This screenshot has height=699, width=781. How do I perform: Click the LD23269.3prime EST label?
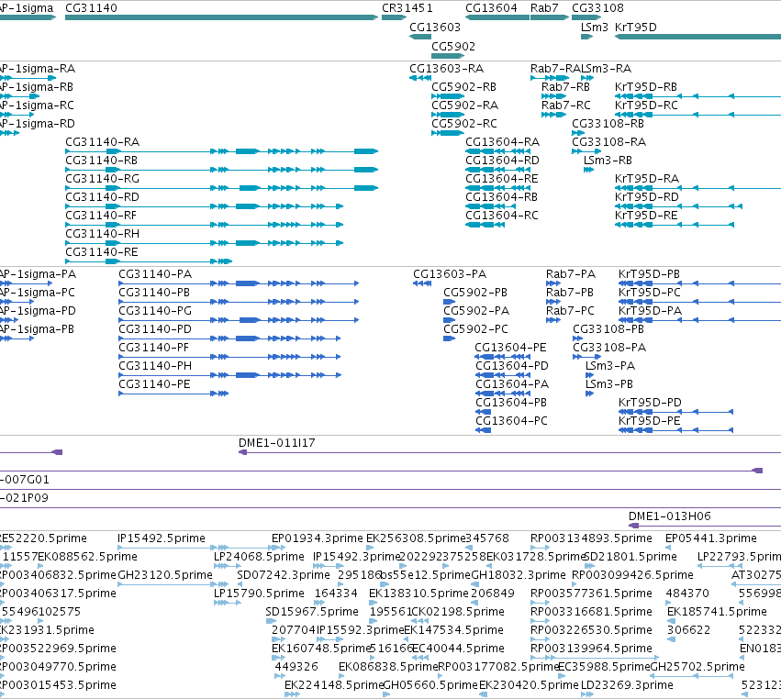627,685
